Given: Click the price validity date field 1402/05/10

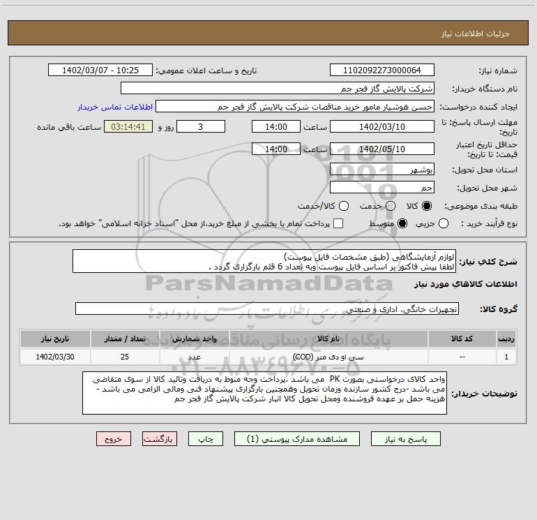Looking at the screenshot, I should [382, 149].
